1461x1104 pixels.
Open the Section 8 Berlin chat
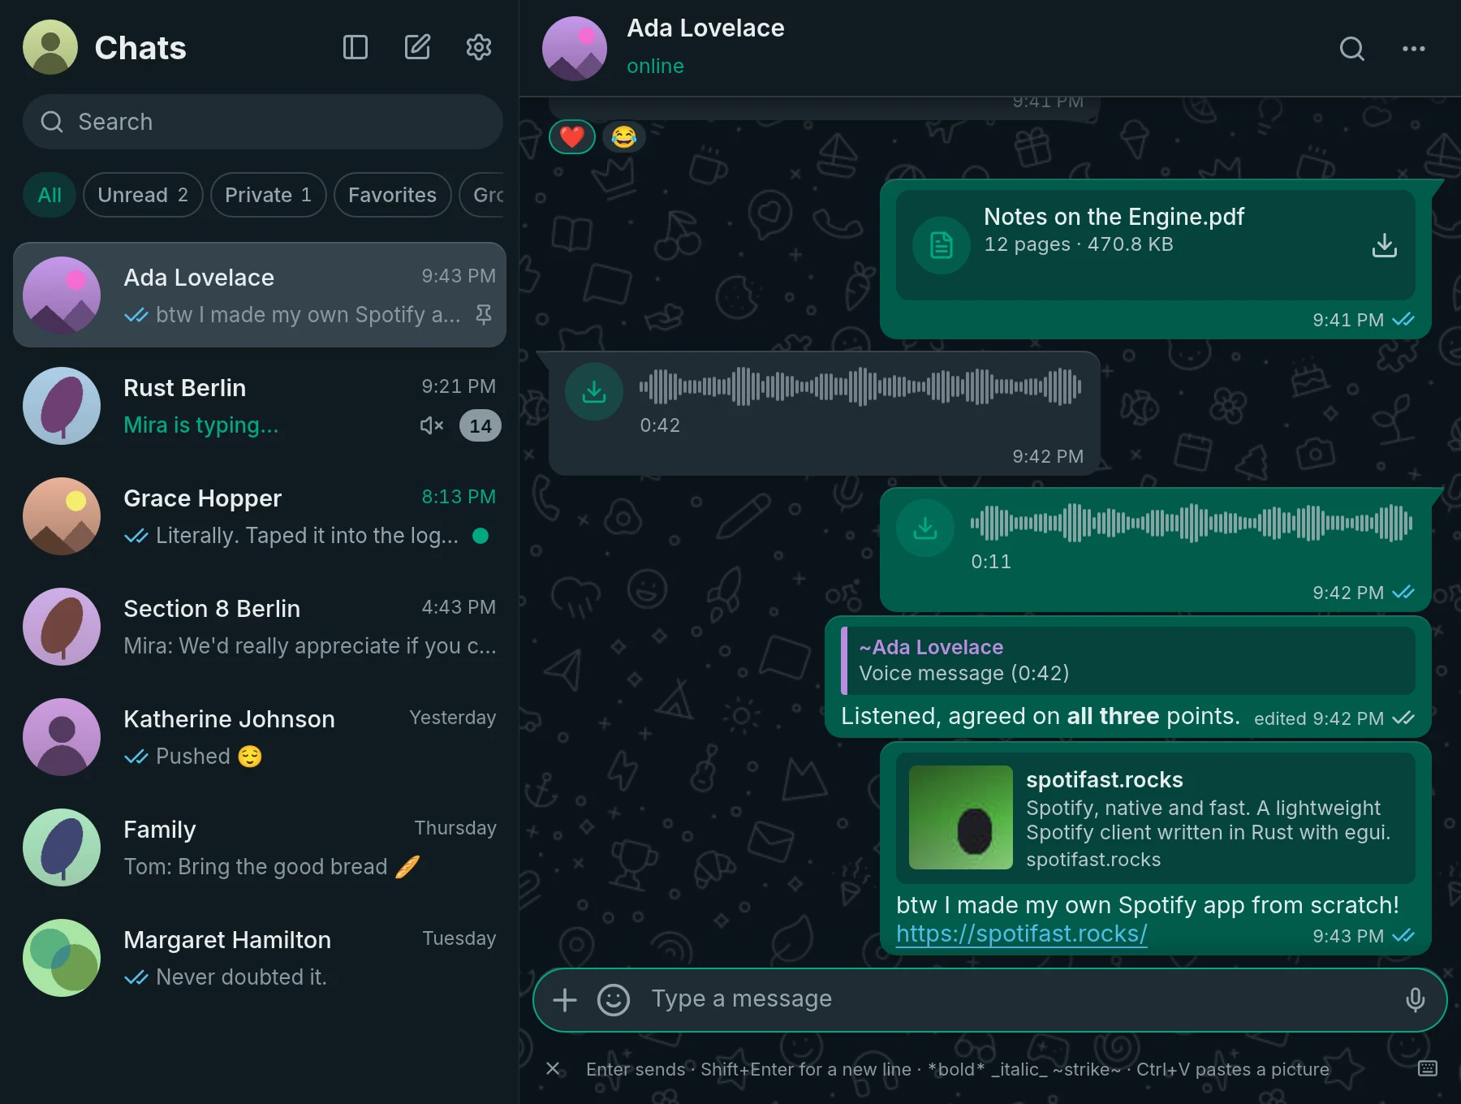(x=260, y=627)
